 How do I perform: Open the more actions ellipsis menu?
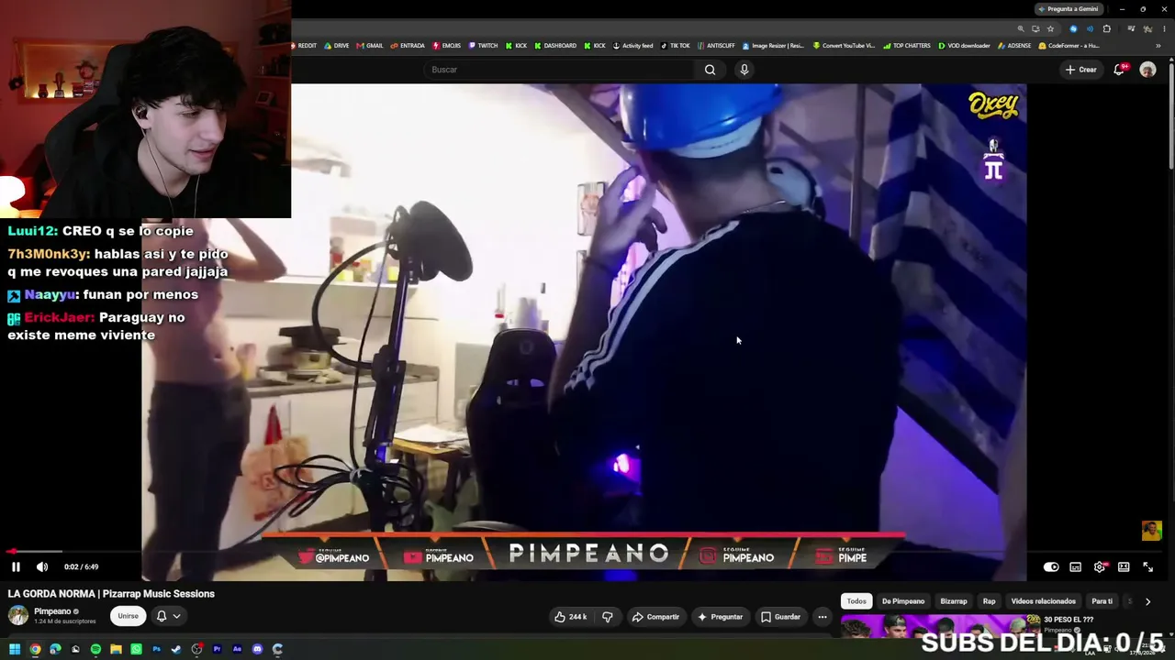(x=822, y=617)
